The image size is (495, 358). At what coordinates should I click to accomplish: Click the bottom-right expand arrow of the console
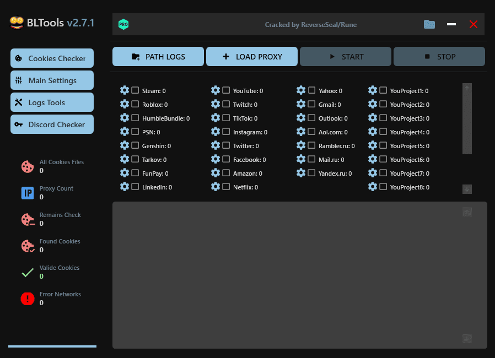(466, 338)
